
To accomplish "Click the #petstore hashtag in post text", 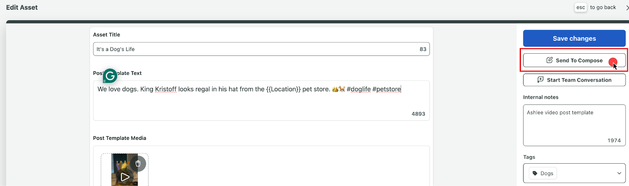I will point(386,89).
